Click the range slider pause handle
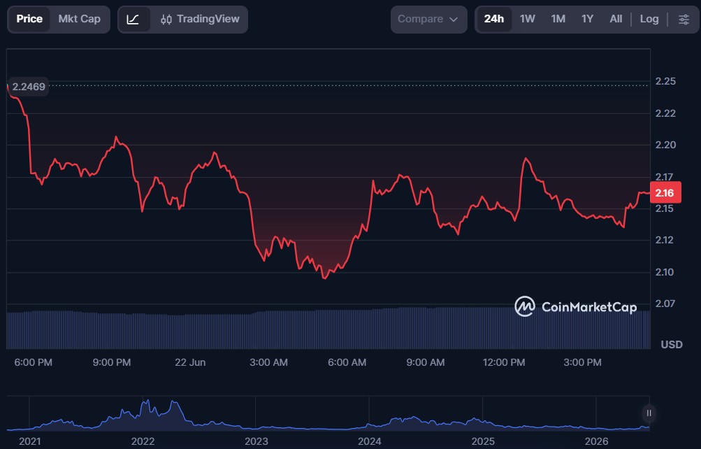Image resolution: width=701 pixels, height=449 pixels. tap(649, 413)
